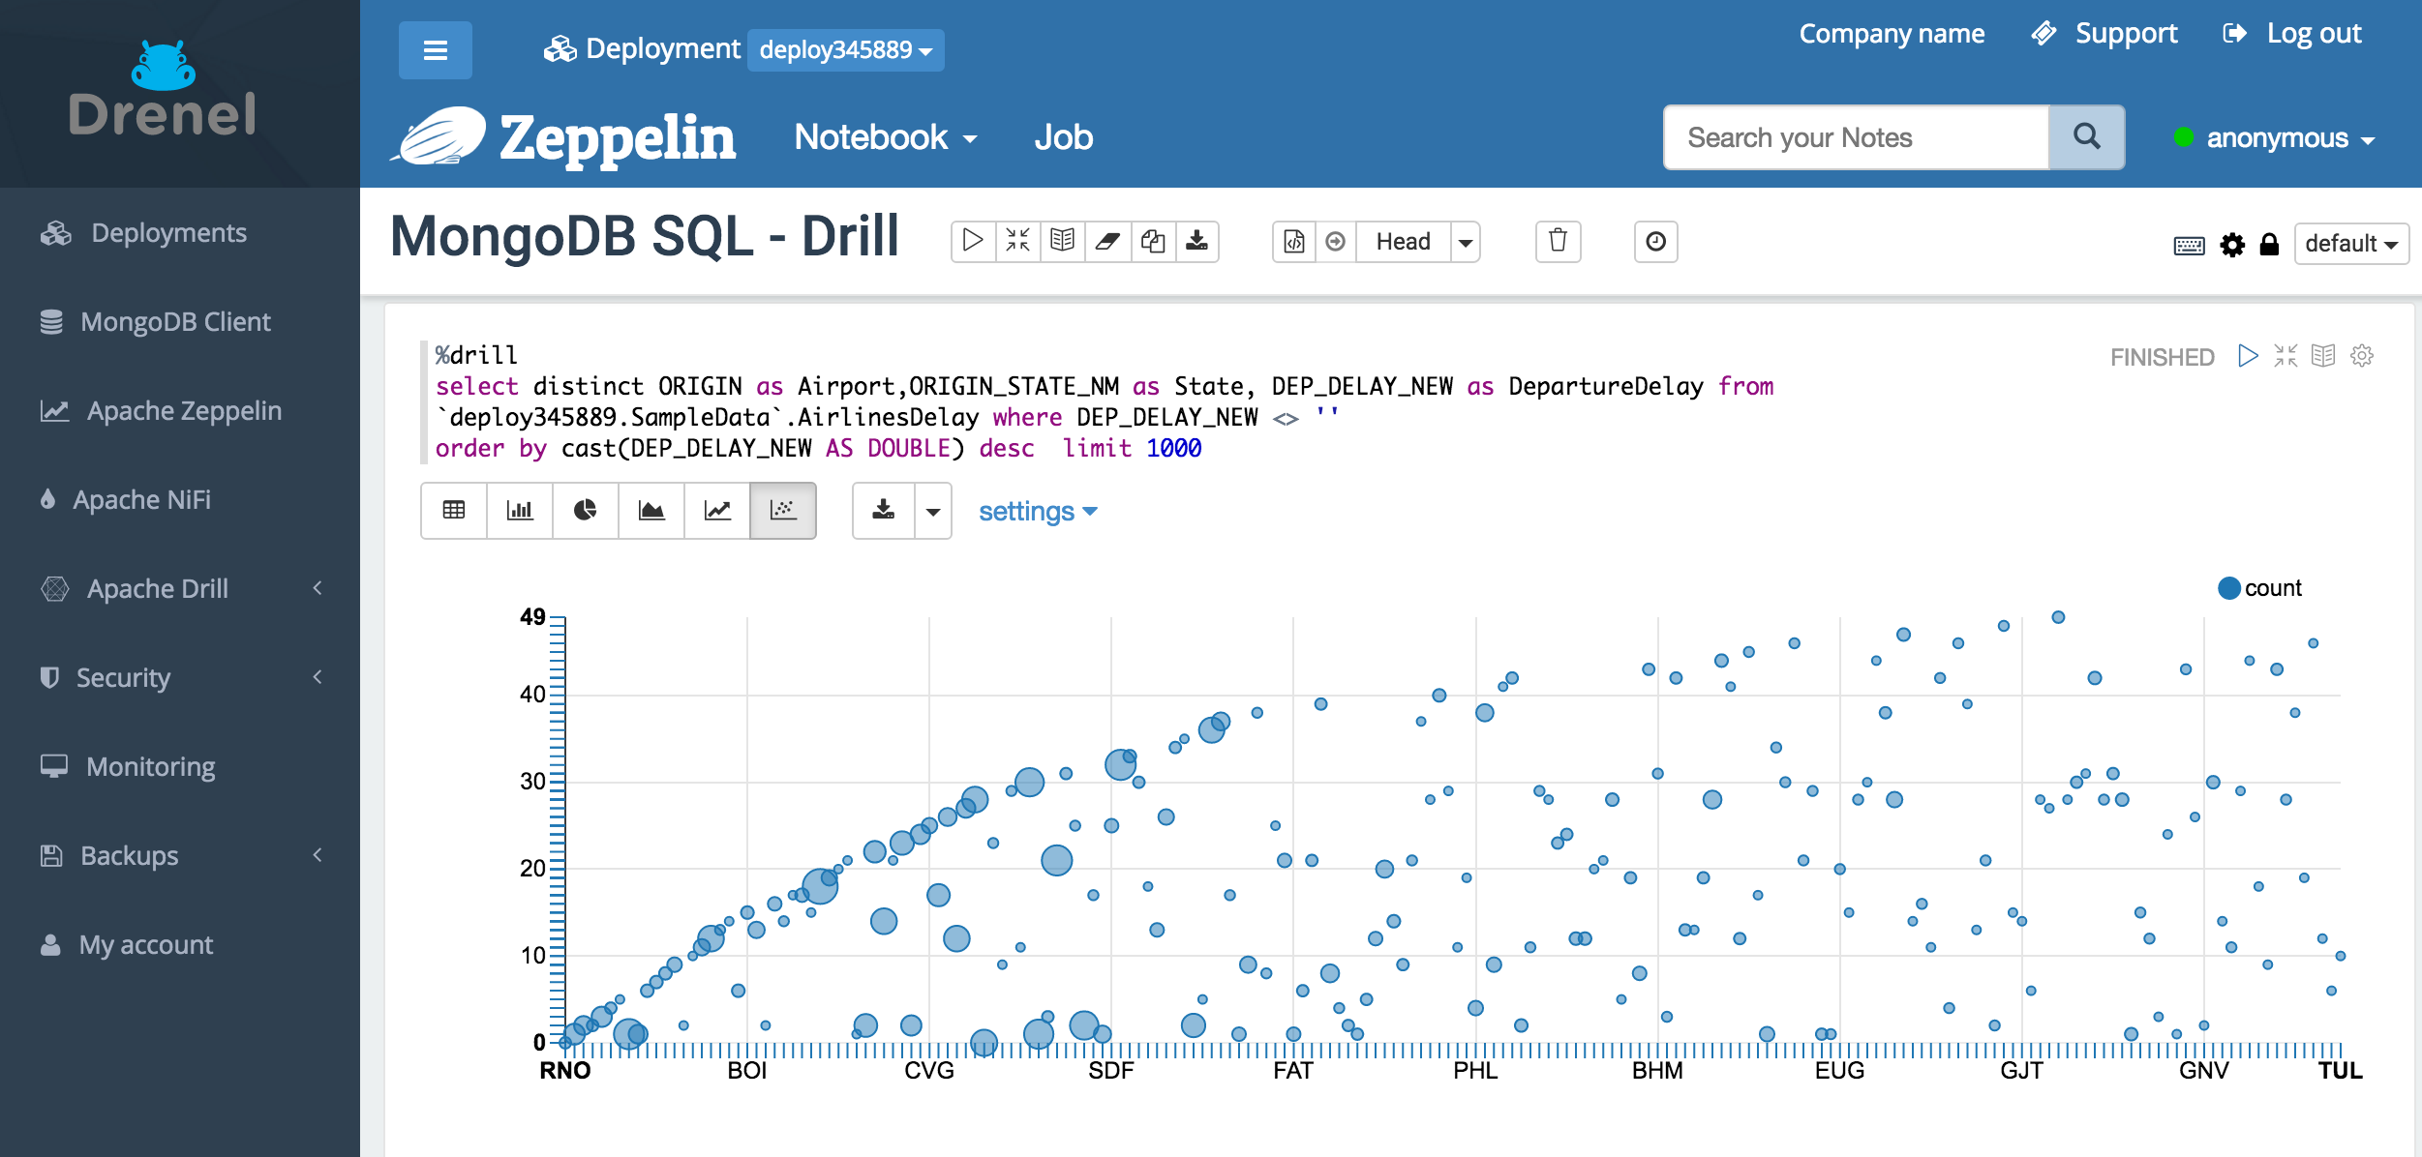Image resolution: width=2422 pixels, height=1157 pixels.
Task: Expand Backups sidebar submenu
Action: [x=180, y=856]
